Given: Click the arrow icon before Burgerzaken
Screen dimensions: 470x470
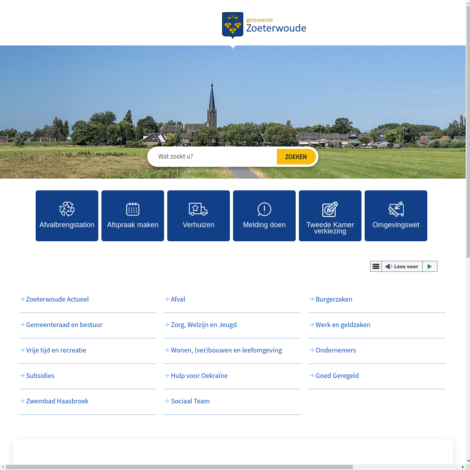Looking at the screenshot, I should coord(312,299).
